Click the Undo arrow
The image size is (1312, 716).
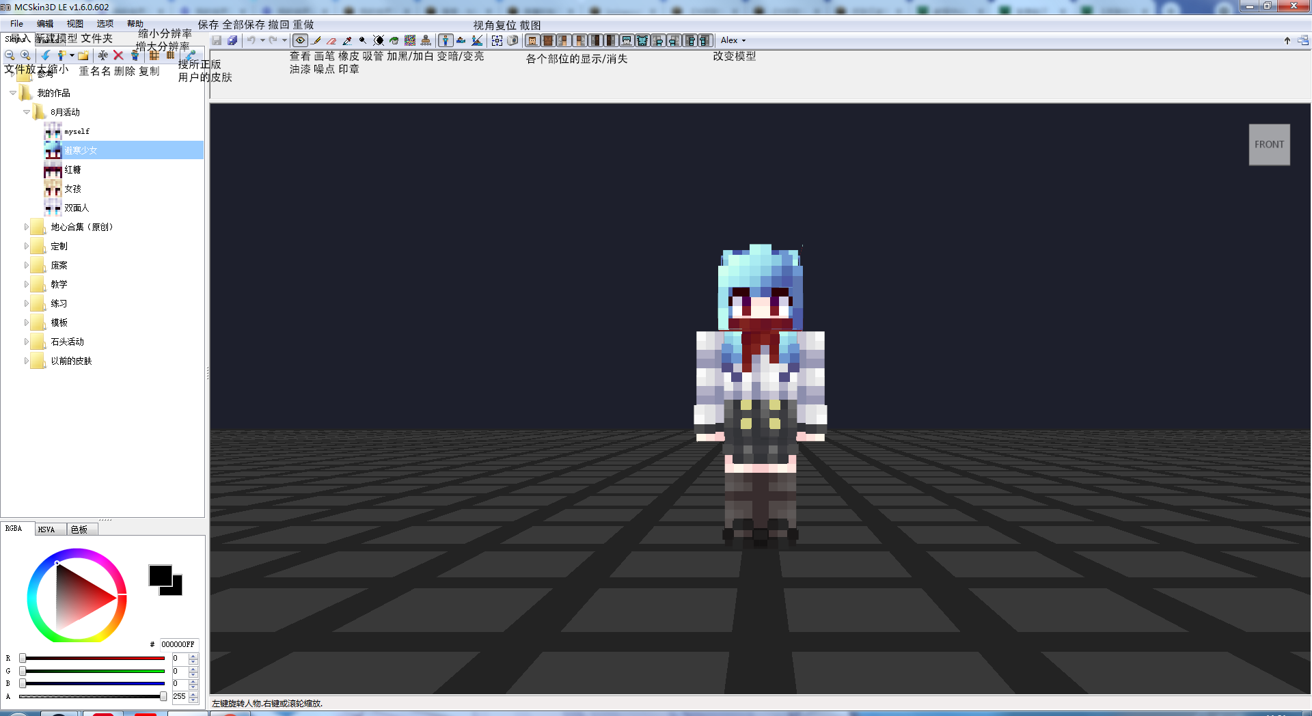click(x=251, y=40)
